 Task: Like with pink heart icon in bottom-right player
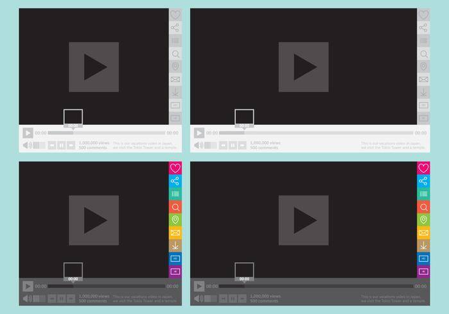coord(423,168)
